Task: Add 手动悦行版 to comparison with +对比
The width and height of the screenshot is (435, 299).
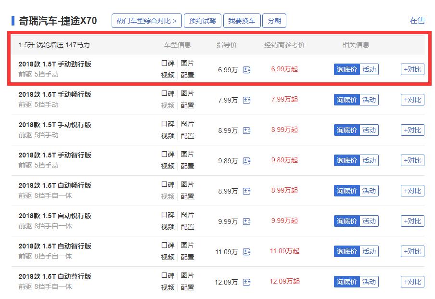Action: (412, 130)
